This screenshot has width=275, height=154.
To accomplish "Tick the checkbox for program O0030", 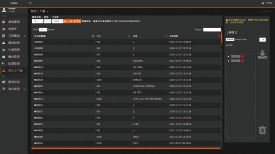I will point(35,80).
